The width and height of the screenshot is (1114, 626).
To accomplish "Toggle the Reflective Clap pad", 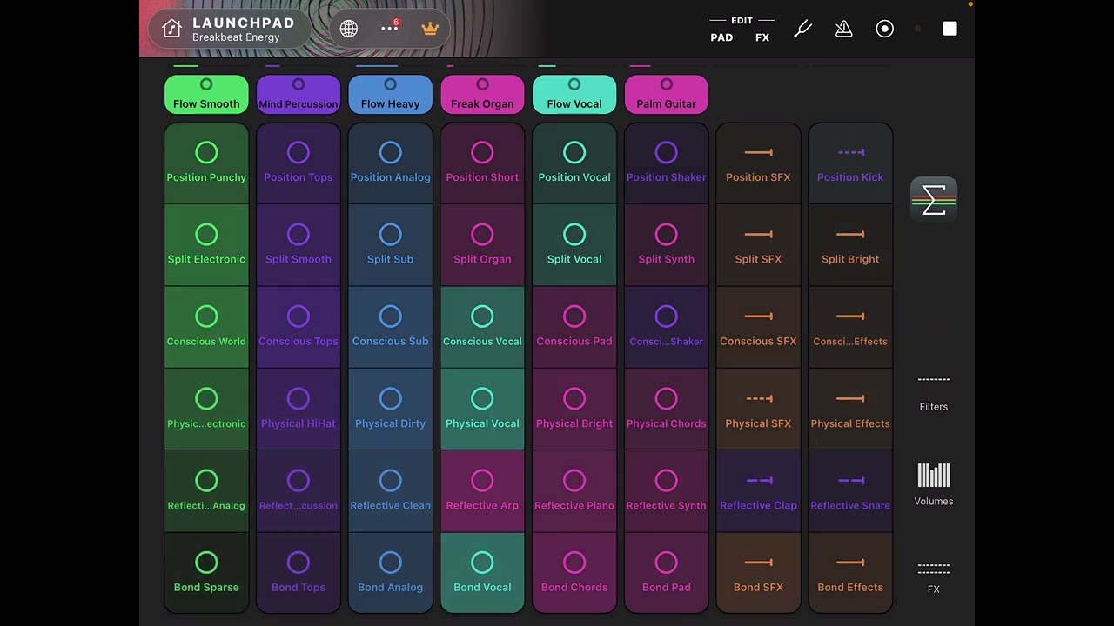I will [758, 491].
